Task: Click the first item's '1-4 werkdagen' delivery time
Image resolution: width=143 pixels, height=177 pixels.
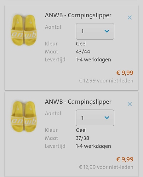Action: point(93,60)
